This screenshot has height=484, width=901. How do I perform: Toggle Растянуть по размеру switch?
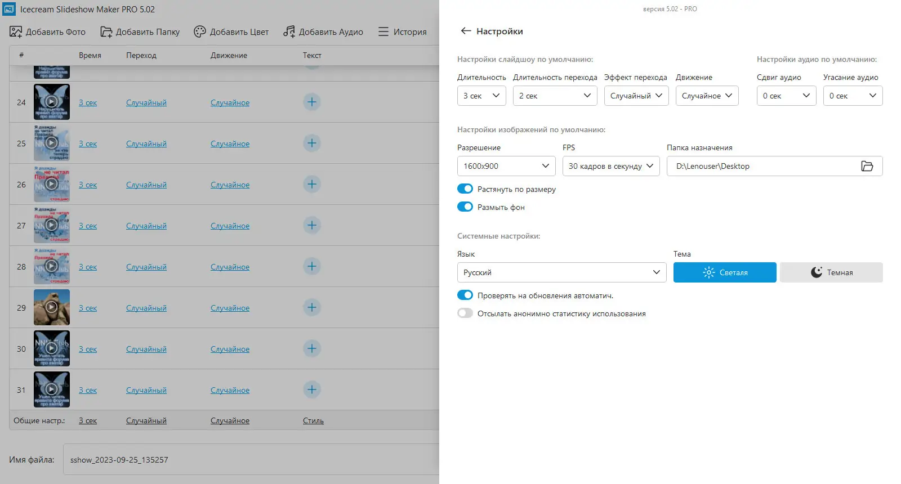point(465,189)
